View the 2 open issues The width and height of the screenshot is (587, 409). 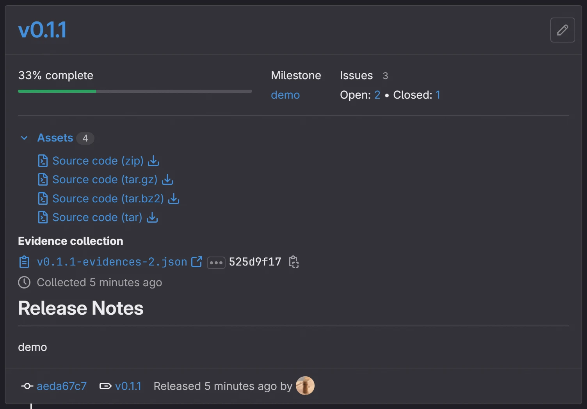click(x=377, y=95)
